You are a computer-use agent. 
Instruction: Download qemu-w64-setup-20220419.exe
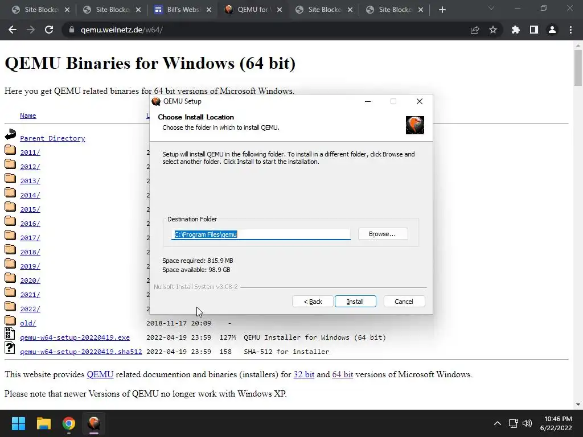(x=75, y=337)
